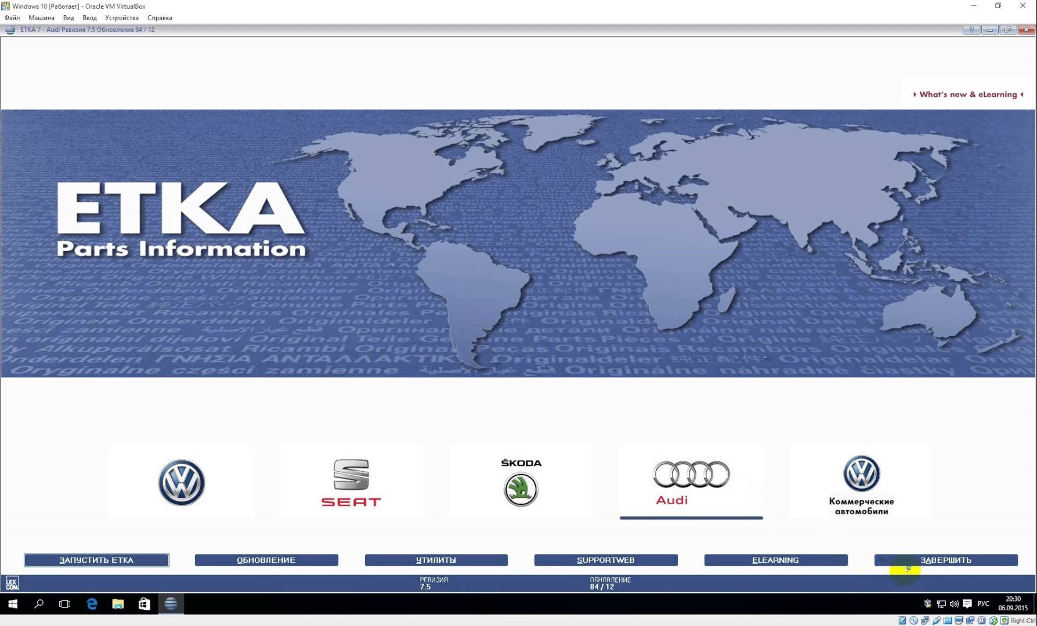Click the ETKA globe taskbar icon
Image resolution: width=1037 pixels, height=626 pixels.
(171, 604)
